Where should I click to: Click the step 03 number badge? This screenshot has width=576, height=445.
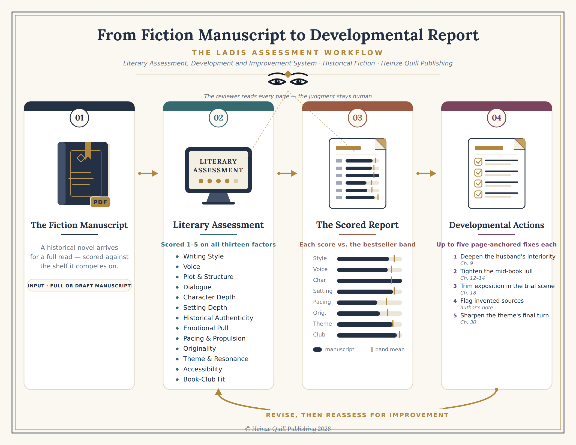(358, 118)
